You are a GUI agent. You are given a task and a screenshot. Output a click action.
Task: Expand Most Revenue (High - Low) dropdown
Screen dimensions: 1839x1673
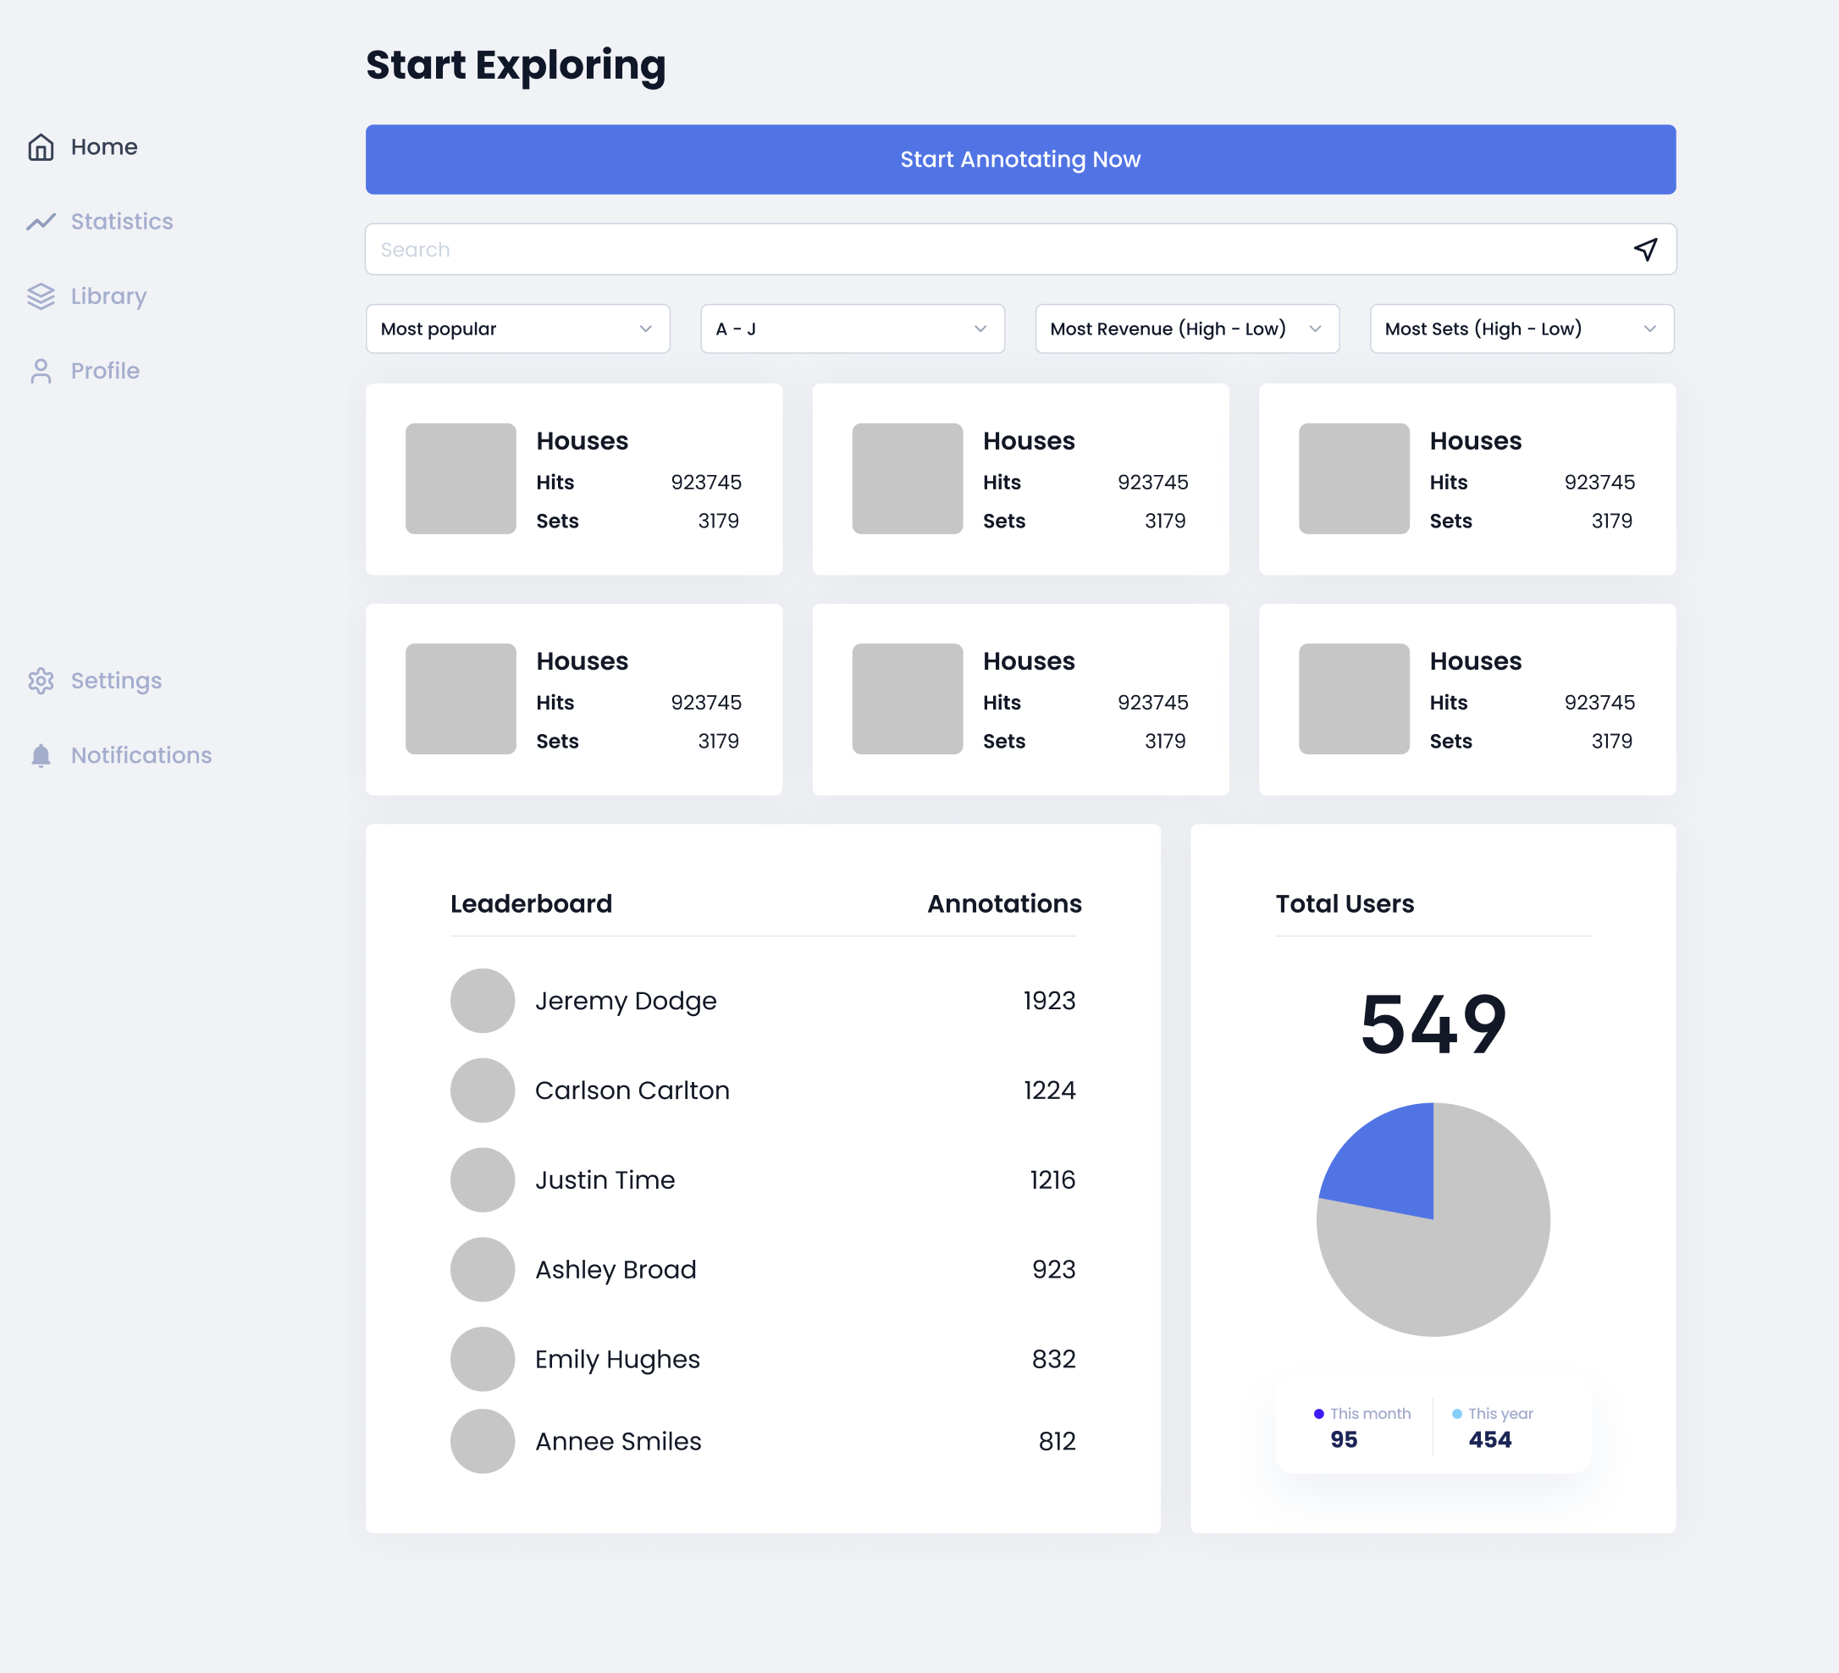point(1187,329)
